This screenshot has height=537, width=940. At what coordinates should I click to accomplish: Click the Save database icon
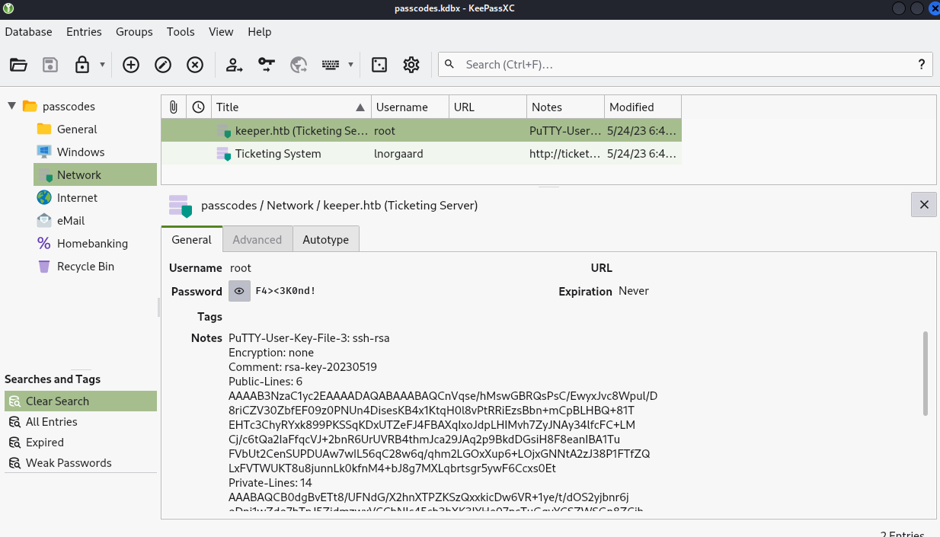pos(50,65)
